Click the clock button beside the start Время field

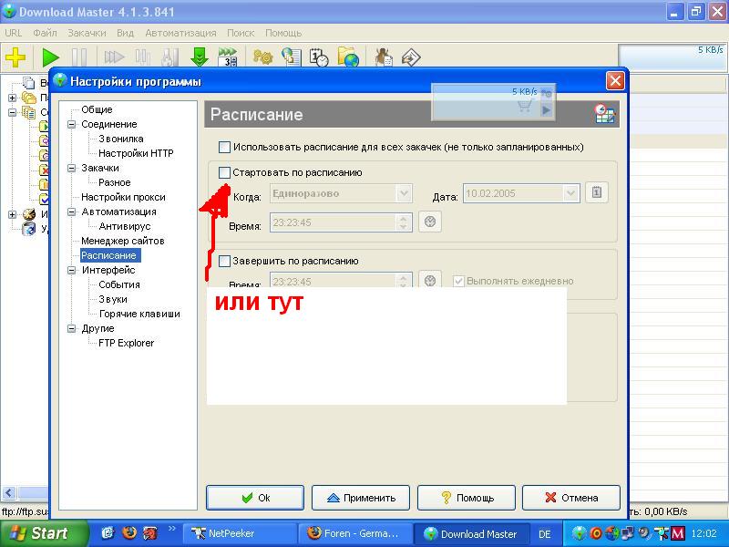point(430,222)
